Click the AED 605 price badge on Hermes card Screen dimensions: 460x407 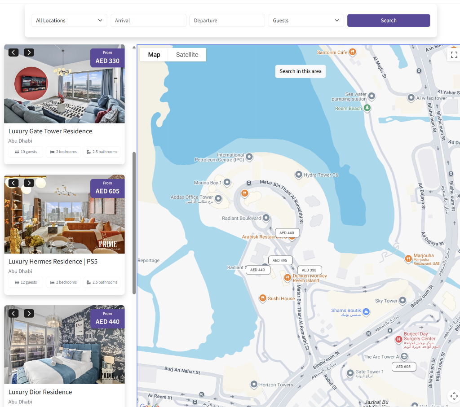pos(107,188)
